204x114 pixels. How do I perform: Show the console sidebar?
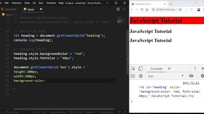133,76
